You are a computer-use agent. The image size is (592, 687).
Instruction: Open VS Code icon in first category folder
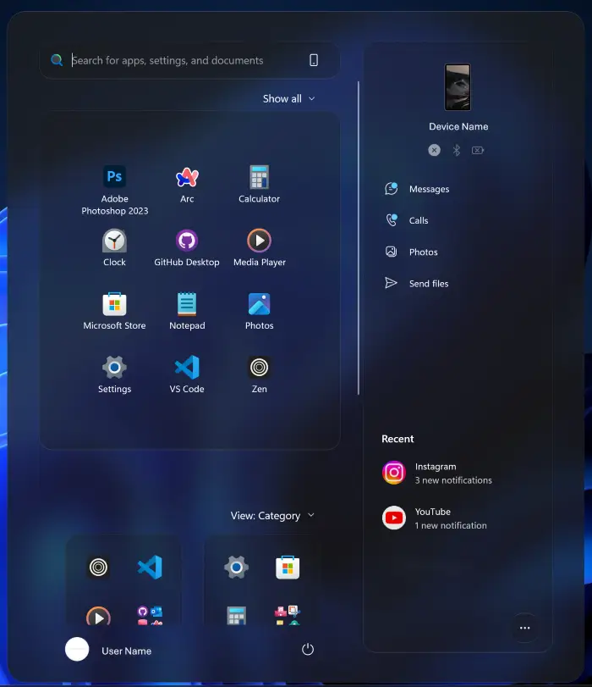click(150, 568)
